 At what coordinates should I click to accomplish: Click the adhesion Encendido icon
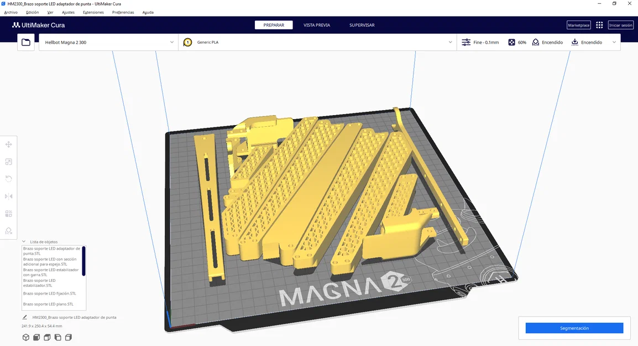coord(574,43)
